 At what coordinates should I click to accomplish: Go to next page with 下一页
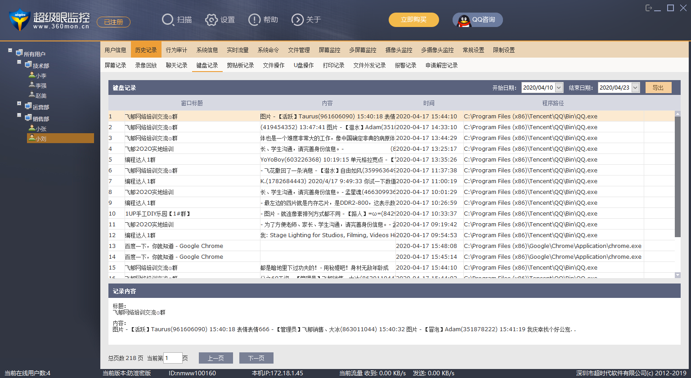point(256,358)
